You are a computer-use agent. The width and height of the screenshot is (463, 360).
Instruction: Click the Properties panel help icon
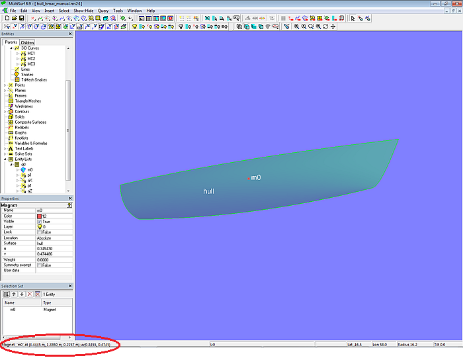click(x=69, y=205)
